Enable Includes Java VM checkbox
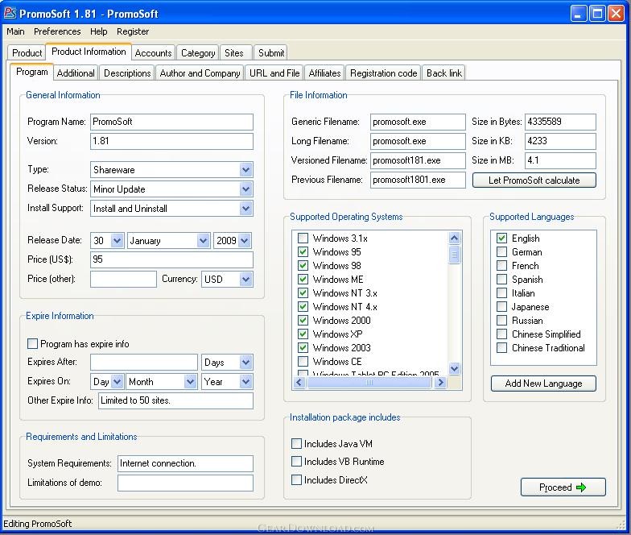 pyautogui.click(x=296, y=443)
